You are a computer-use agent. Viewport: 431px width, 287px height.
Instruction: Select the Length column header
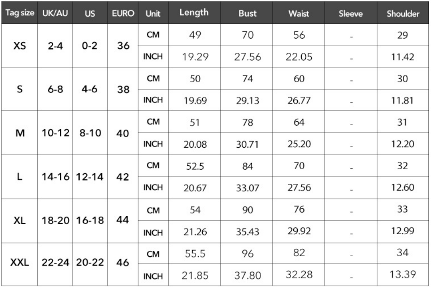pyautogui.click(x=194, y=12)
